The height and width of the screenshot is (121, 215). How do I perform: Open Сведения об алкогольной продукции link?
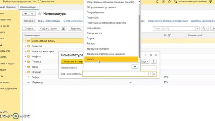click(x=168, y=21)
